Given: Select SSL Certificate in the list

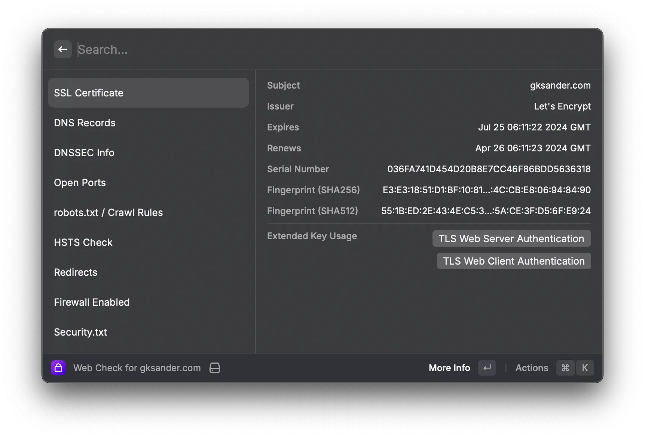Looking at the screenshot, I should point(149,93).
